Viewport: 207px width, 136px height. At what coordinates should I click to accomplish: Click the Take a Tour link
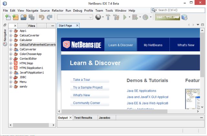click(x=82, y=80)
